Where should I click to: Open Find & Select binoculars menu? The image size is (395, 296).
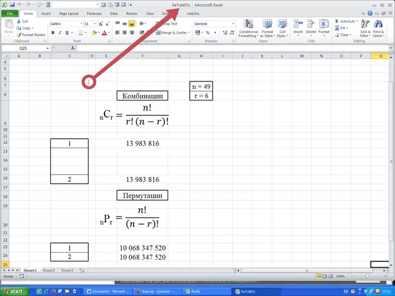[378, 29]
